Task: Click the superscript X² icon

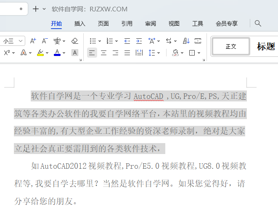Action: click(7, 53)
